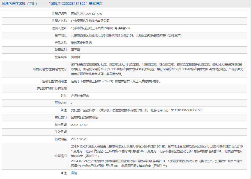Click the 型号规格 value 见附页
This screenshot has height=179, width=251.
point(75,57)
